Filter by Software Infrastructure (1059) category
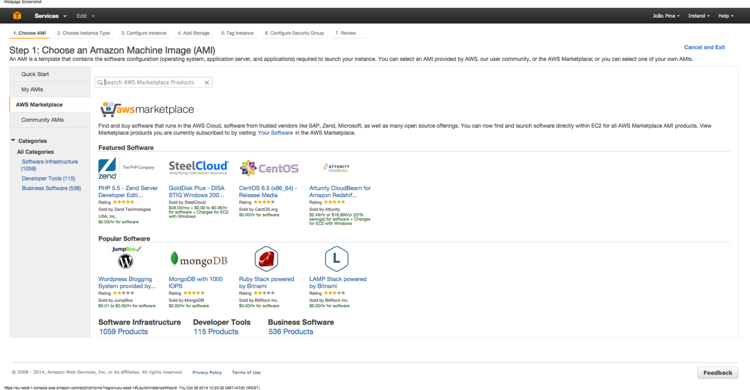The image size is (750, 390). (x=50, y=165)
